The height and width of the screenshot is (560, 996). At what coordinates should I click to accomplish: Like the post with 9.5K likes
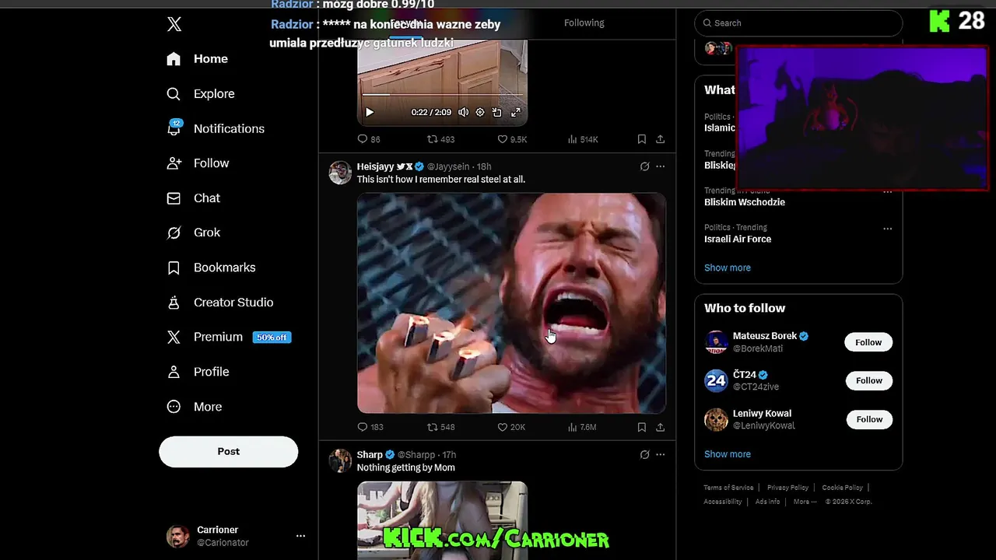512,139
